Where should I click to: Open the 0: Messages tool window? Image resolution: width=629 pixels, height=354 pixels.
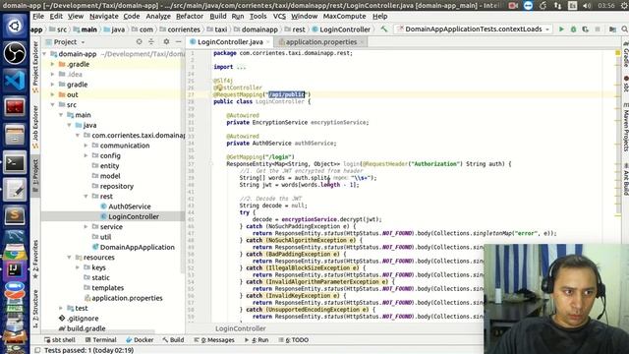pyautogui.click(x=214, y=340)
